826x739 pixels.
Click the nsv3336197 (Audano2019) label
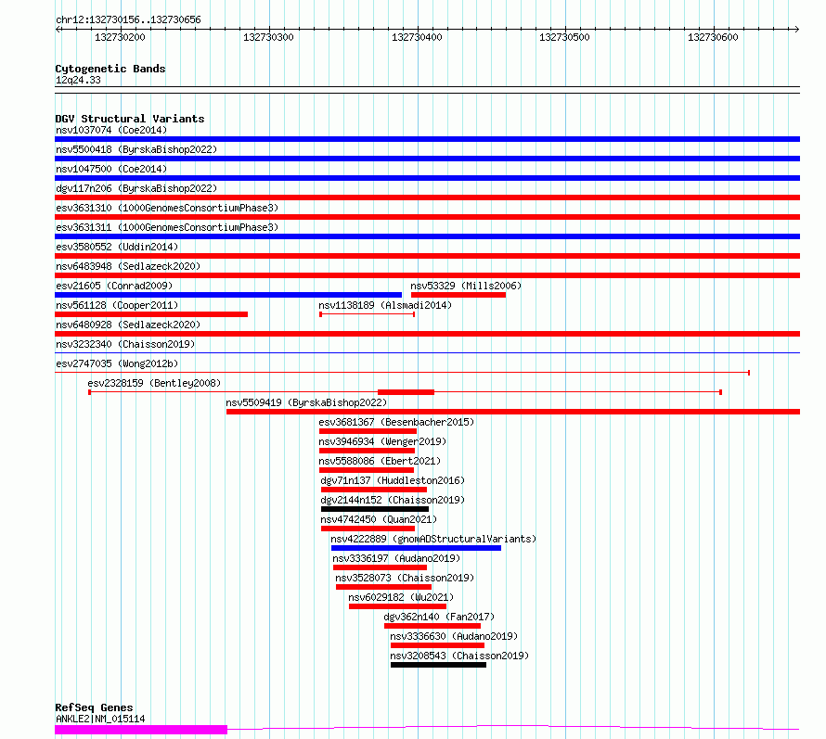coord(396,558)
